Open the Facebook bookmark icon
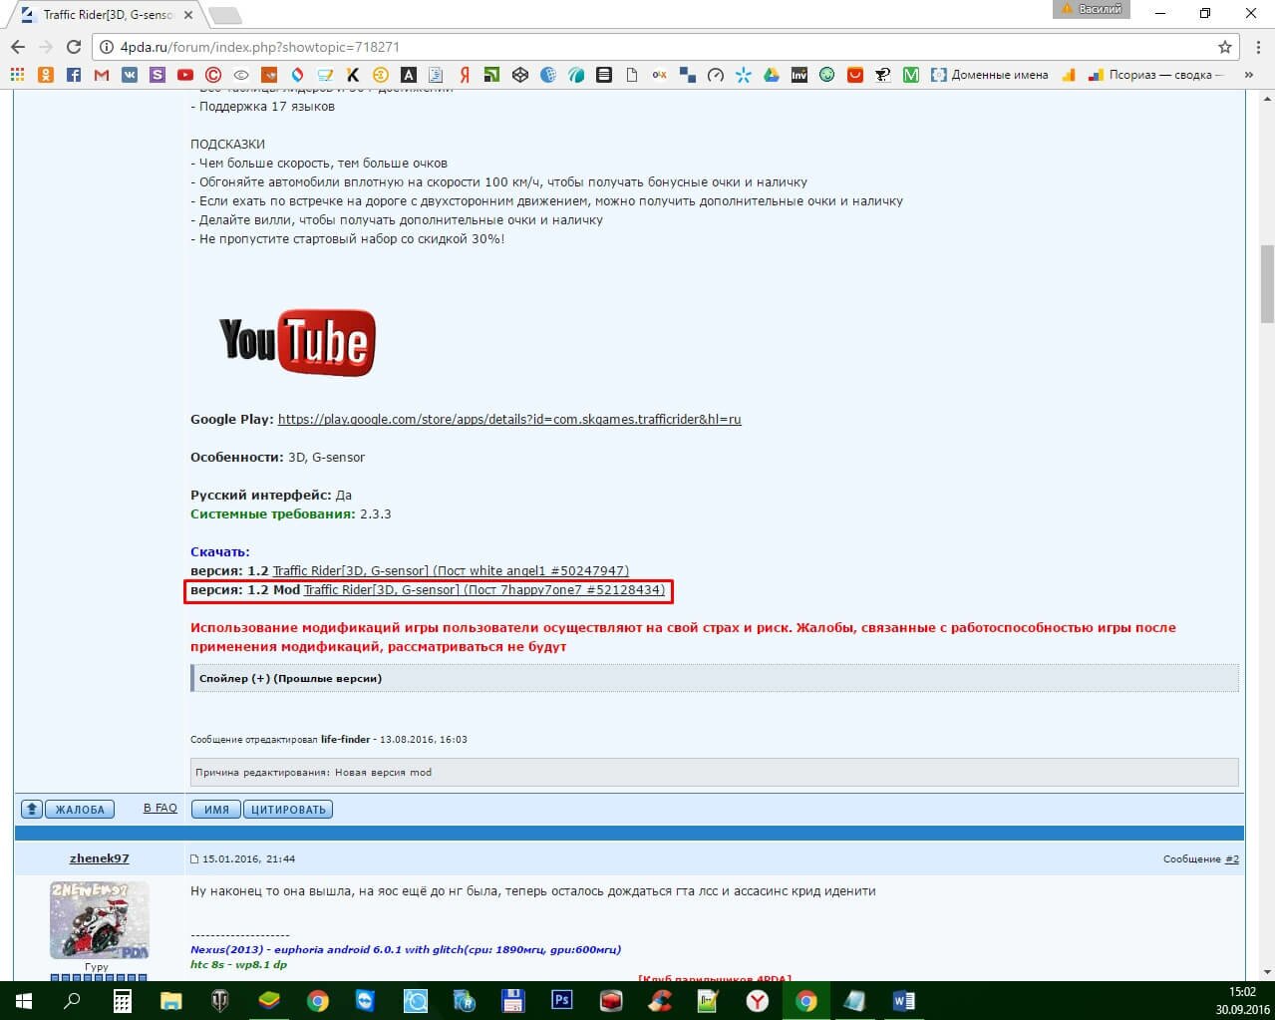The height and width of the screenshot is (1020, 1275). [x=74, y=75]
